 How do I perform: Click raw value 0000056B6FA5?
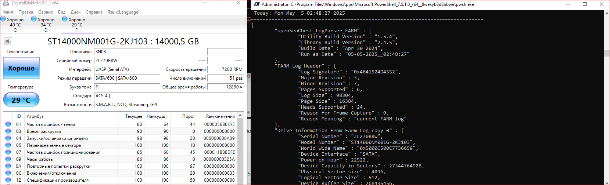[219, 124]
